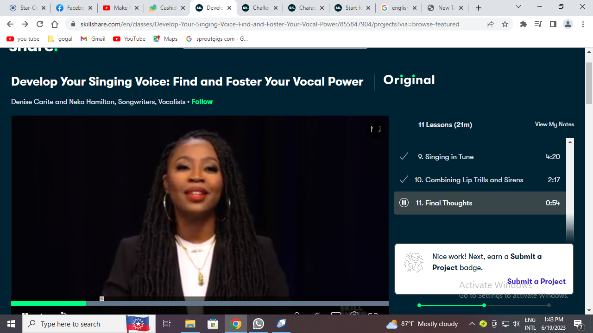
Task: Switch to the YouTube Make tab
Action: coord(120,8)
